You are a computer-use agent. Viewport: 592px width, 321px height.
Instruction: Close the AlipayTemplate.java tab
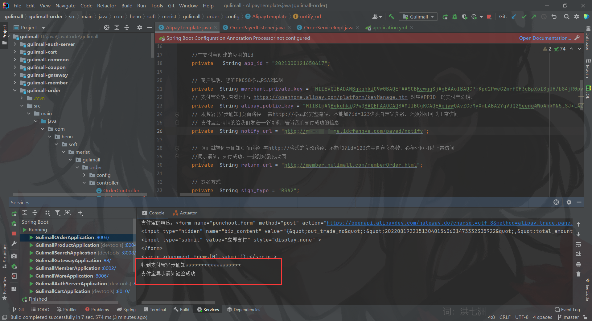tap(215, 27)
